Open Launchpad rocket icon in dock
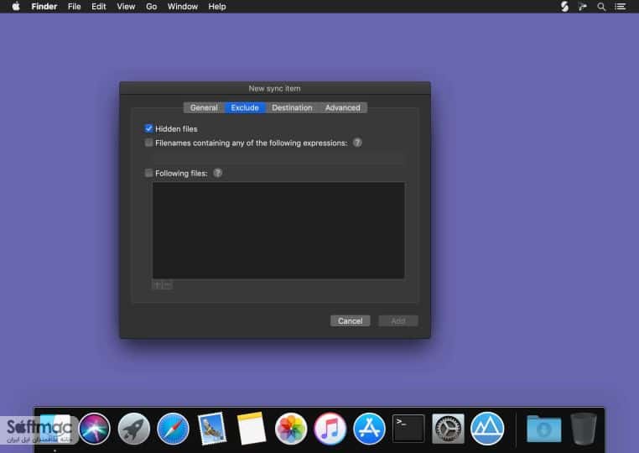Screen dimensions: 639x453 coord(133,429)
